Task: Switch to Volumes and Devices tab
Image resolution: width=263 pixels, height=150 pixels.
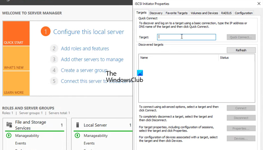Action: tap(204, 13)
